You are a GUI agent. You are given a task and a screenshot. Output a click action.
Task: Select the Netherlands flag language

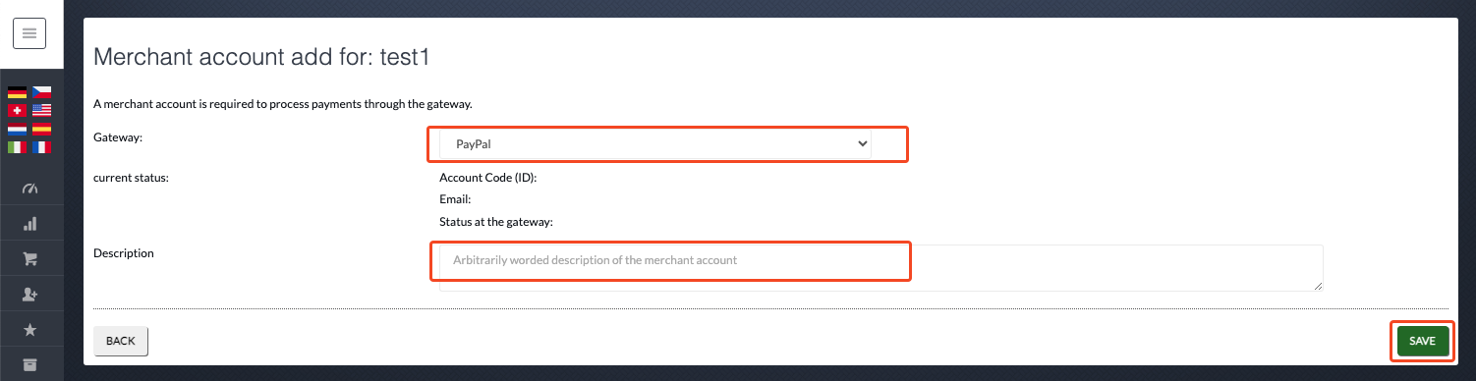[17, 129]
